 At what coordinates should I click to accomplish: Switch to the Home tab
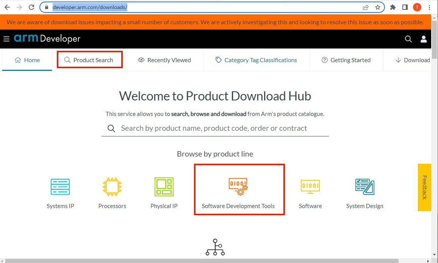(x=27, y=60)
